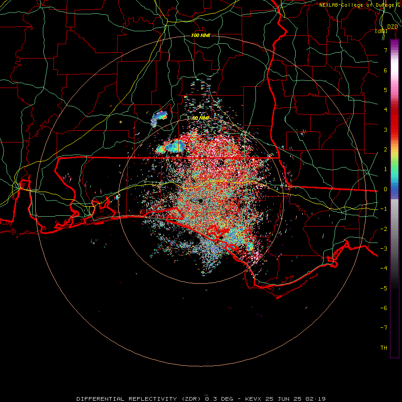Select the "4" value on the color scale
Screen dimensions: 402x402
[x=385, y=110]
